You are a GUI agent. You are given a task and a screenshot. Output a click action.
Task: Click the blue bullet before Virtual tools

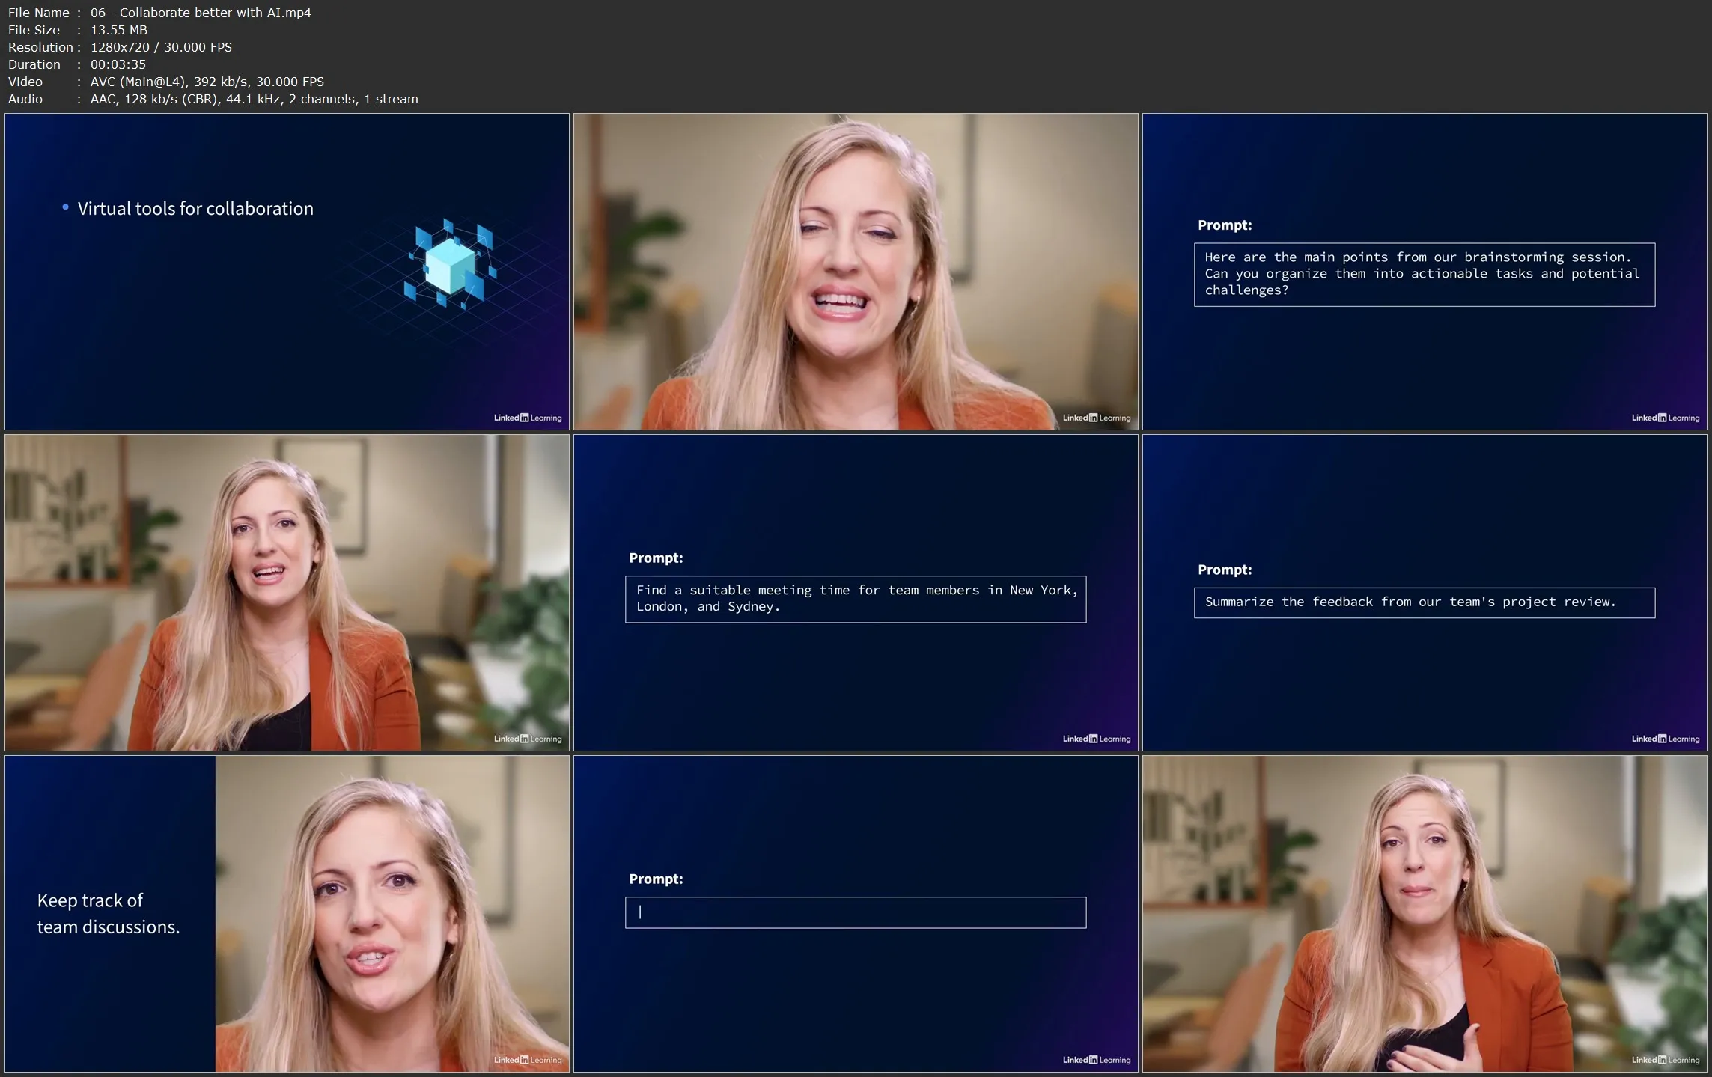pos(66,207)
